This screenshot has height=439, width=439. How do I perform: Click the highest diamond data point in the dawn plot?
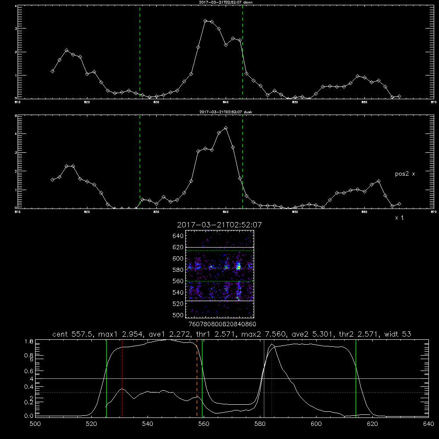[205, 21]
